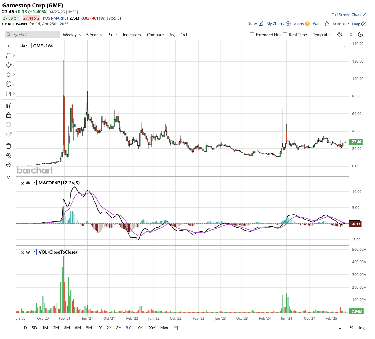
Task: Collapse the toolbar with double chevron up
Action: tap(351, 34)
